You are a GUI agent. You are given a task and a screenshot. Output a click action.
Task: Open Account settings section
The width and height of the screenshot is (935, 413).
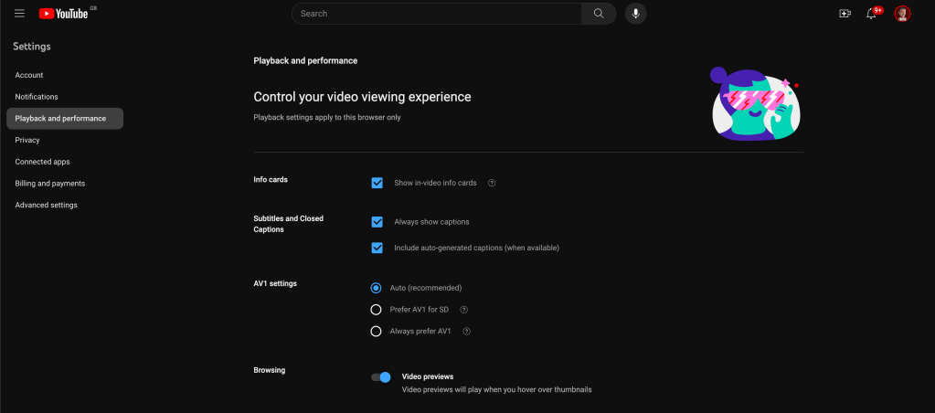point(65,75)
